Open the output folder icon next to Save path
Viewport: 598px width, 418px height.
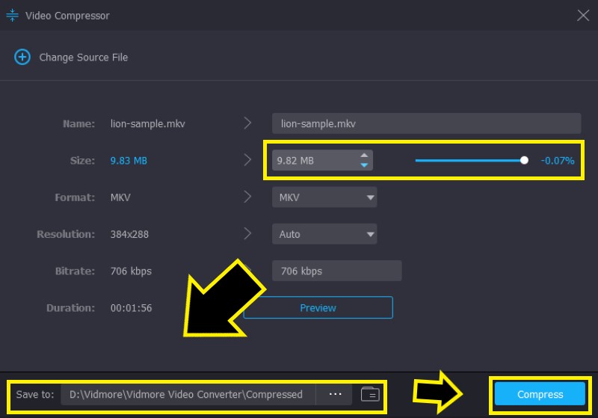tap(370, 394)
